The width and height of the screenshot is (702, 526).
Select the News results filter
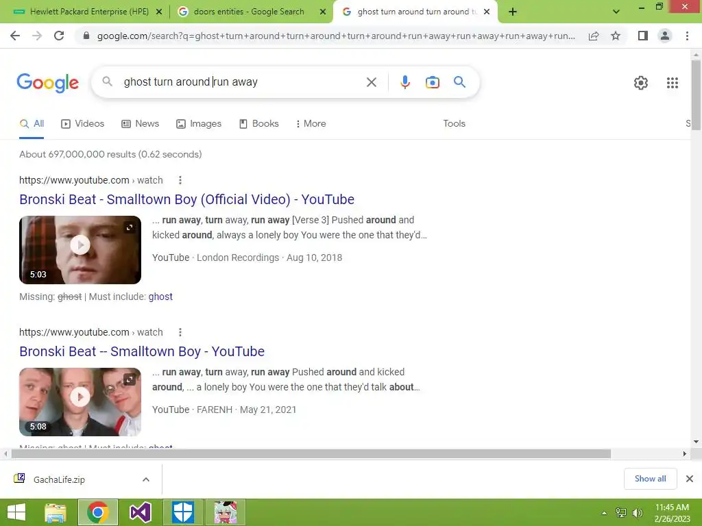[x=141, y=124]
